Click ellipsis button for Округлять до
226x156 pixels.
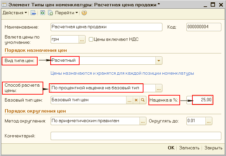(208, 121)
